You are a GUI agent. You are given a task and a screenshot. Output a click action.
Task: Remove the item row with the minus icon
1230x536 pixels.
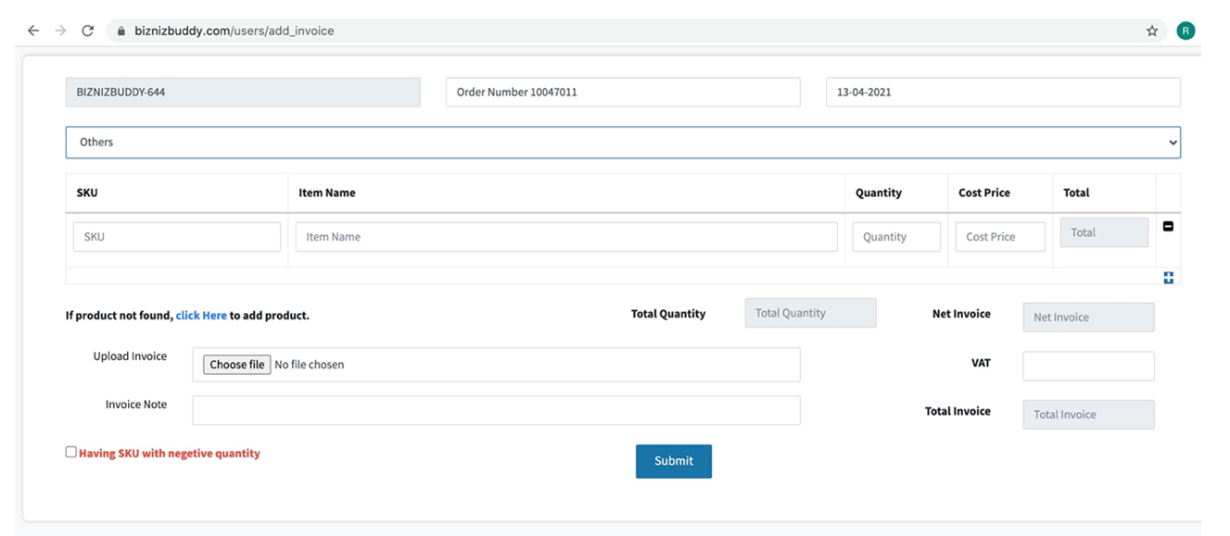coord(1168,226)
